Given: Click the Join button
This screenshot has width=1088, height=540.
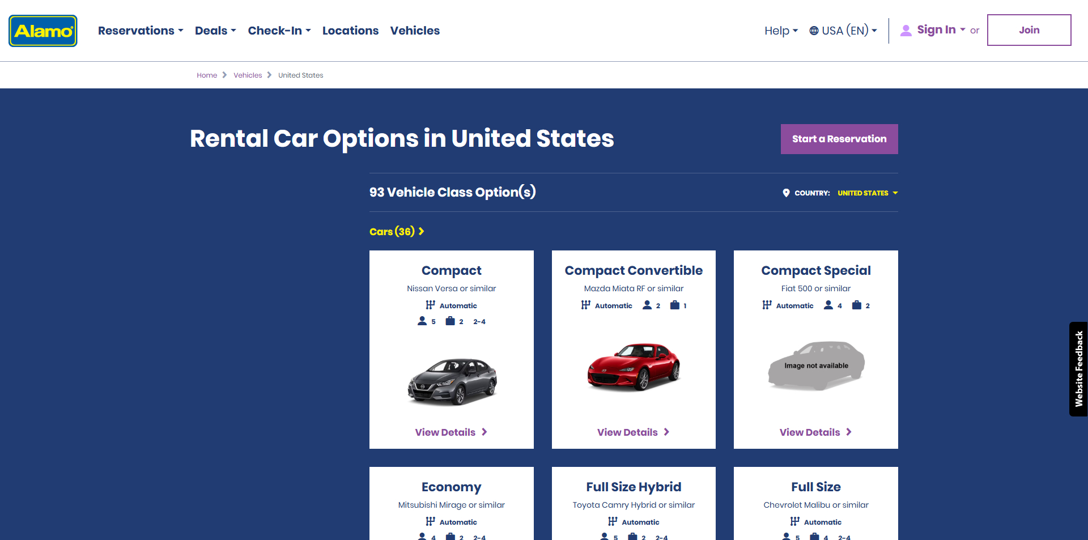Looking at the screenshot, I should 1029,30.
